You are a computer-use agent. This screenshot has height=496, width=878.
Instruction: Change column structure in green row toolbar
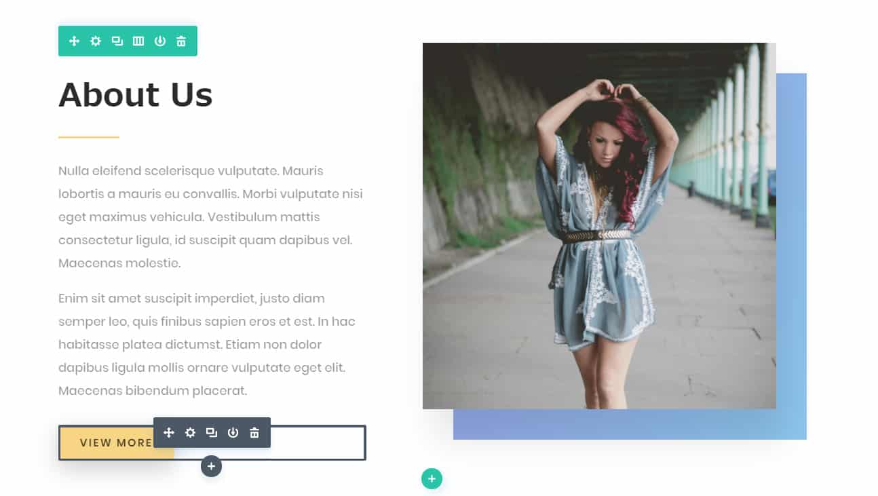pyautogui.click(x=138, y=41)
